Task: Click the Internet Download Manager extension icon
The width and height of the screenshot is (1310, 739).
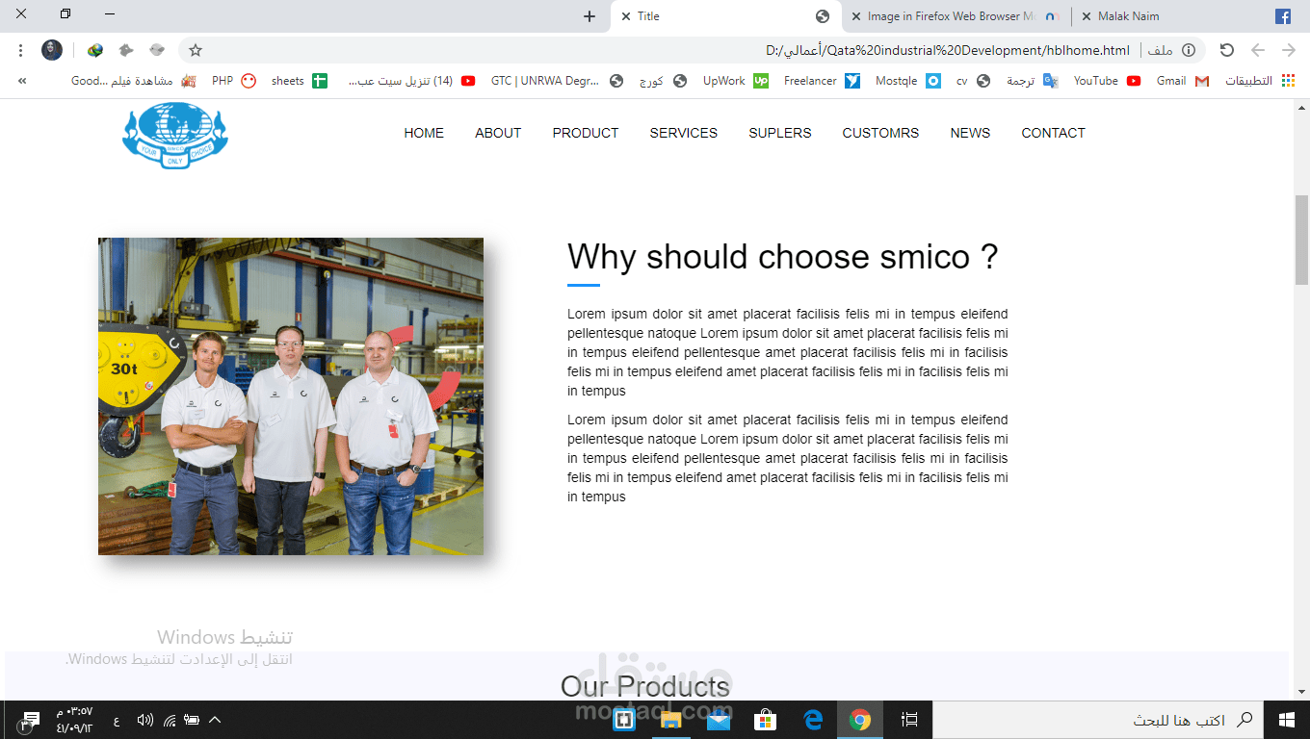Action: [94, 50]
